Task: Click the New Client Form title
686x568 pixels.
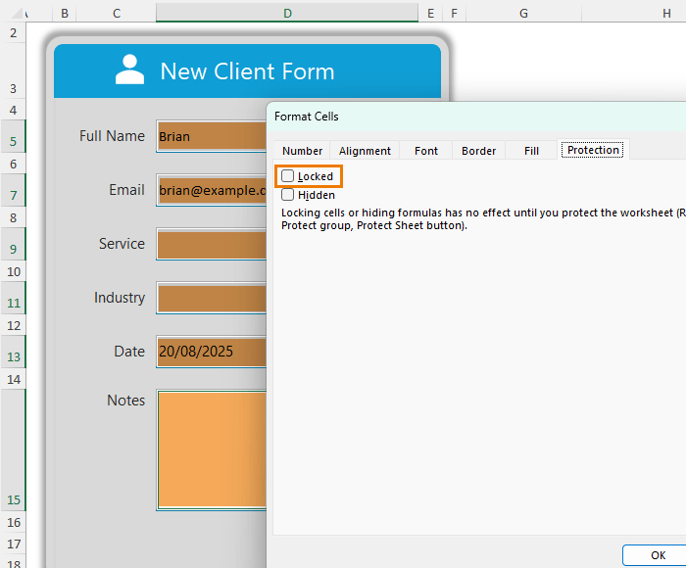Action: (247, 71)
